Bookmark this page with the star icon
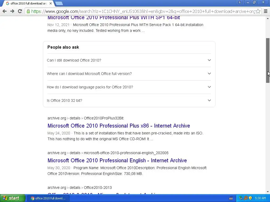This screenshot has width=270, height=202. 258,11
